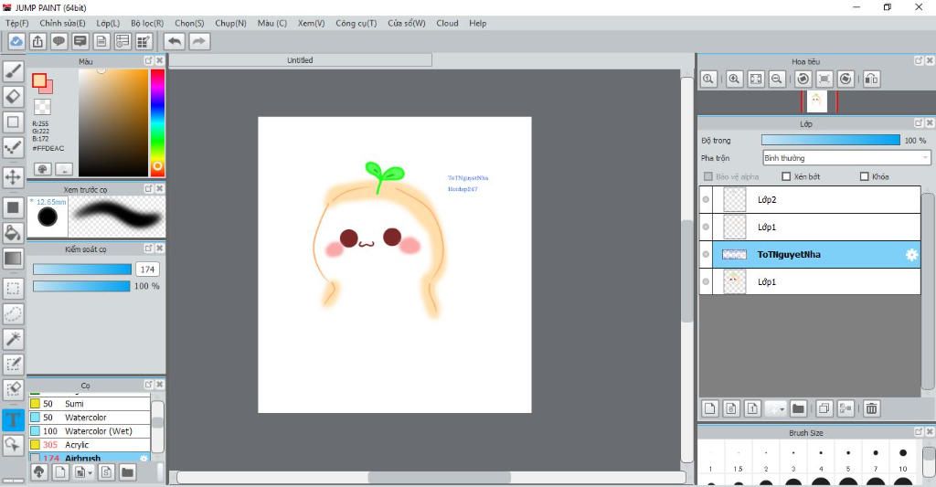The height and width of the screenshot is (487, 936).
Task: Select the Select Eraser tool
Action: pyautogui.click(x=13, y=389)
